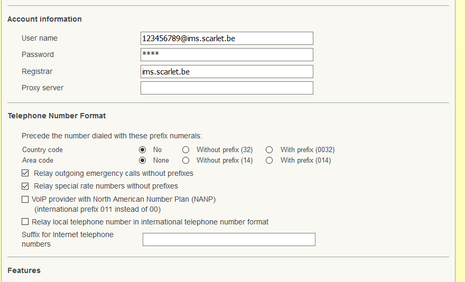Focus the Password field
The width and height of the screenshot is (465, 282).
pyautogui.click(x=227, y=55)
